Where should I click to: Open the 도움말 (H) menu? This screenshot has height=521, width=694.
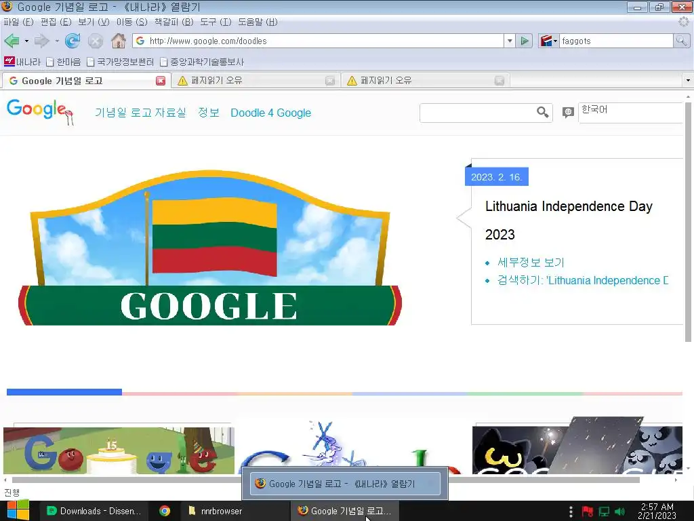pyautogui.click(x=258, y=22)
